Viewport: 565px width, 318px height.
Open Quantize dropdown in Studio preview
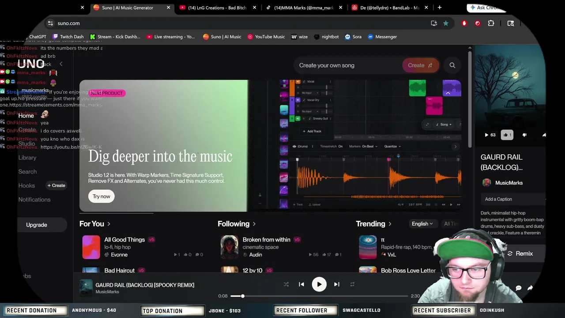(x=392, y=146)
